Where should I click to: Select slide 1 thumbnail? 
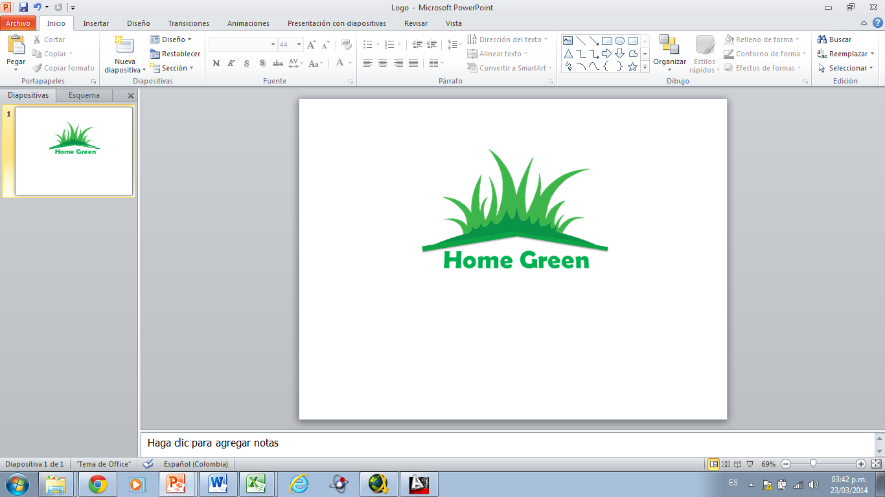(x=74, y=151)
